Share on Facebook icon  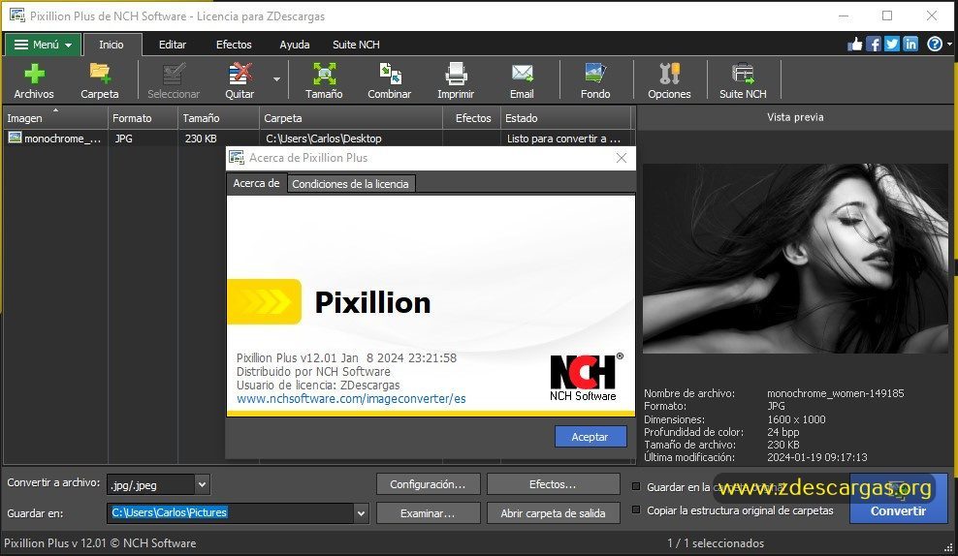click(874, 44)
